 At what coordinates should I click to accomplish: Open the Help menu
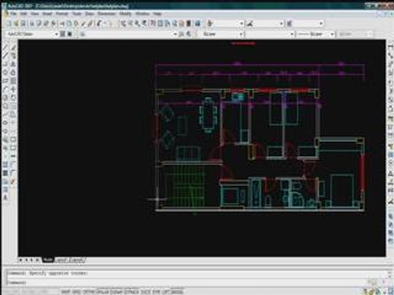(x=157, y=14)
